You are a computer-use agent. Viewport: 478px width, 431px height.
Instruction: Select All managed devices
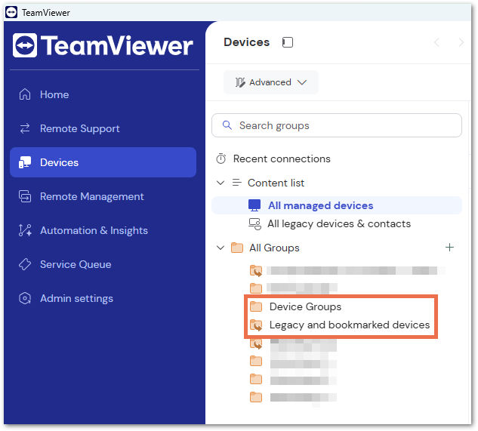click(337, 206)
